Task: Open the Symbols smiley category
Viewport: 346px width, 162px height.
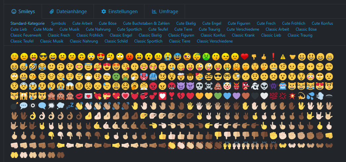Action: 58,23
